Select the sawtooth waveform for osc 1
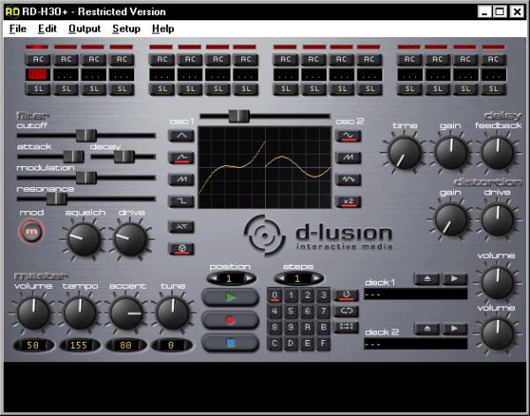530x416 pixels. pos(181,179)
